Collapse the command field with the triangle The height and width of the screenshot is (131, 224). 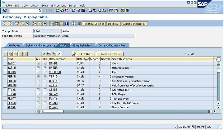45,11
